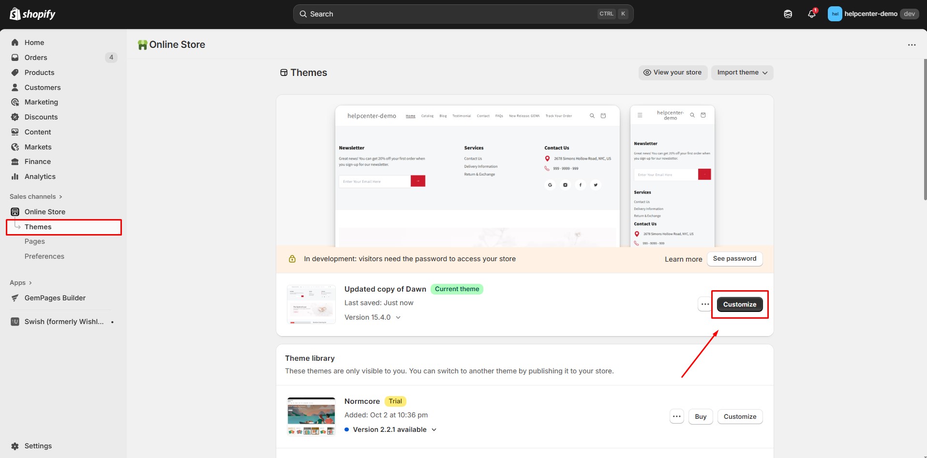
Task: Click the Markets globe icon
Action: click(15, 147)
